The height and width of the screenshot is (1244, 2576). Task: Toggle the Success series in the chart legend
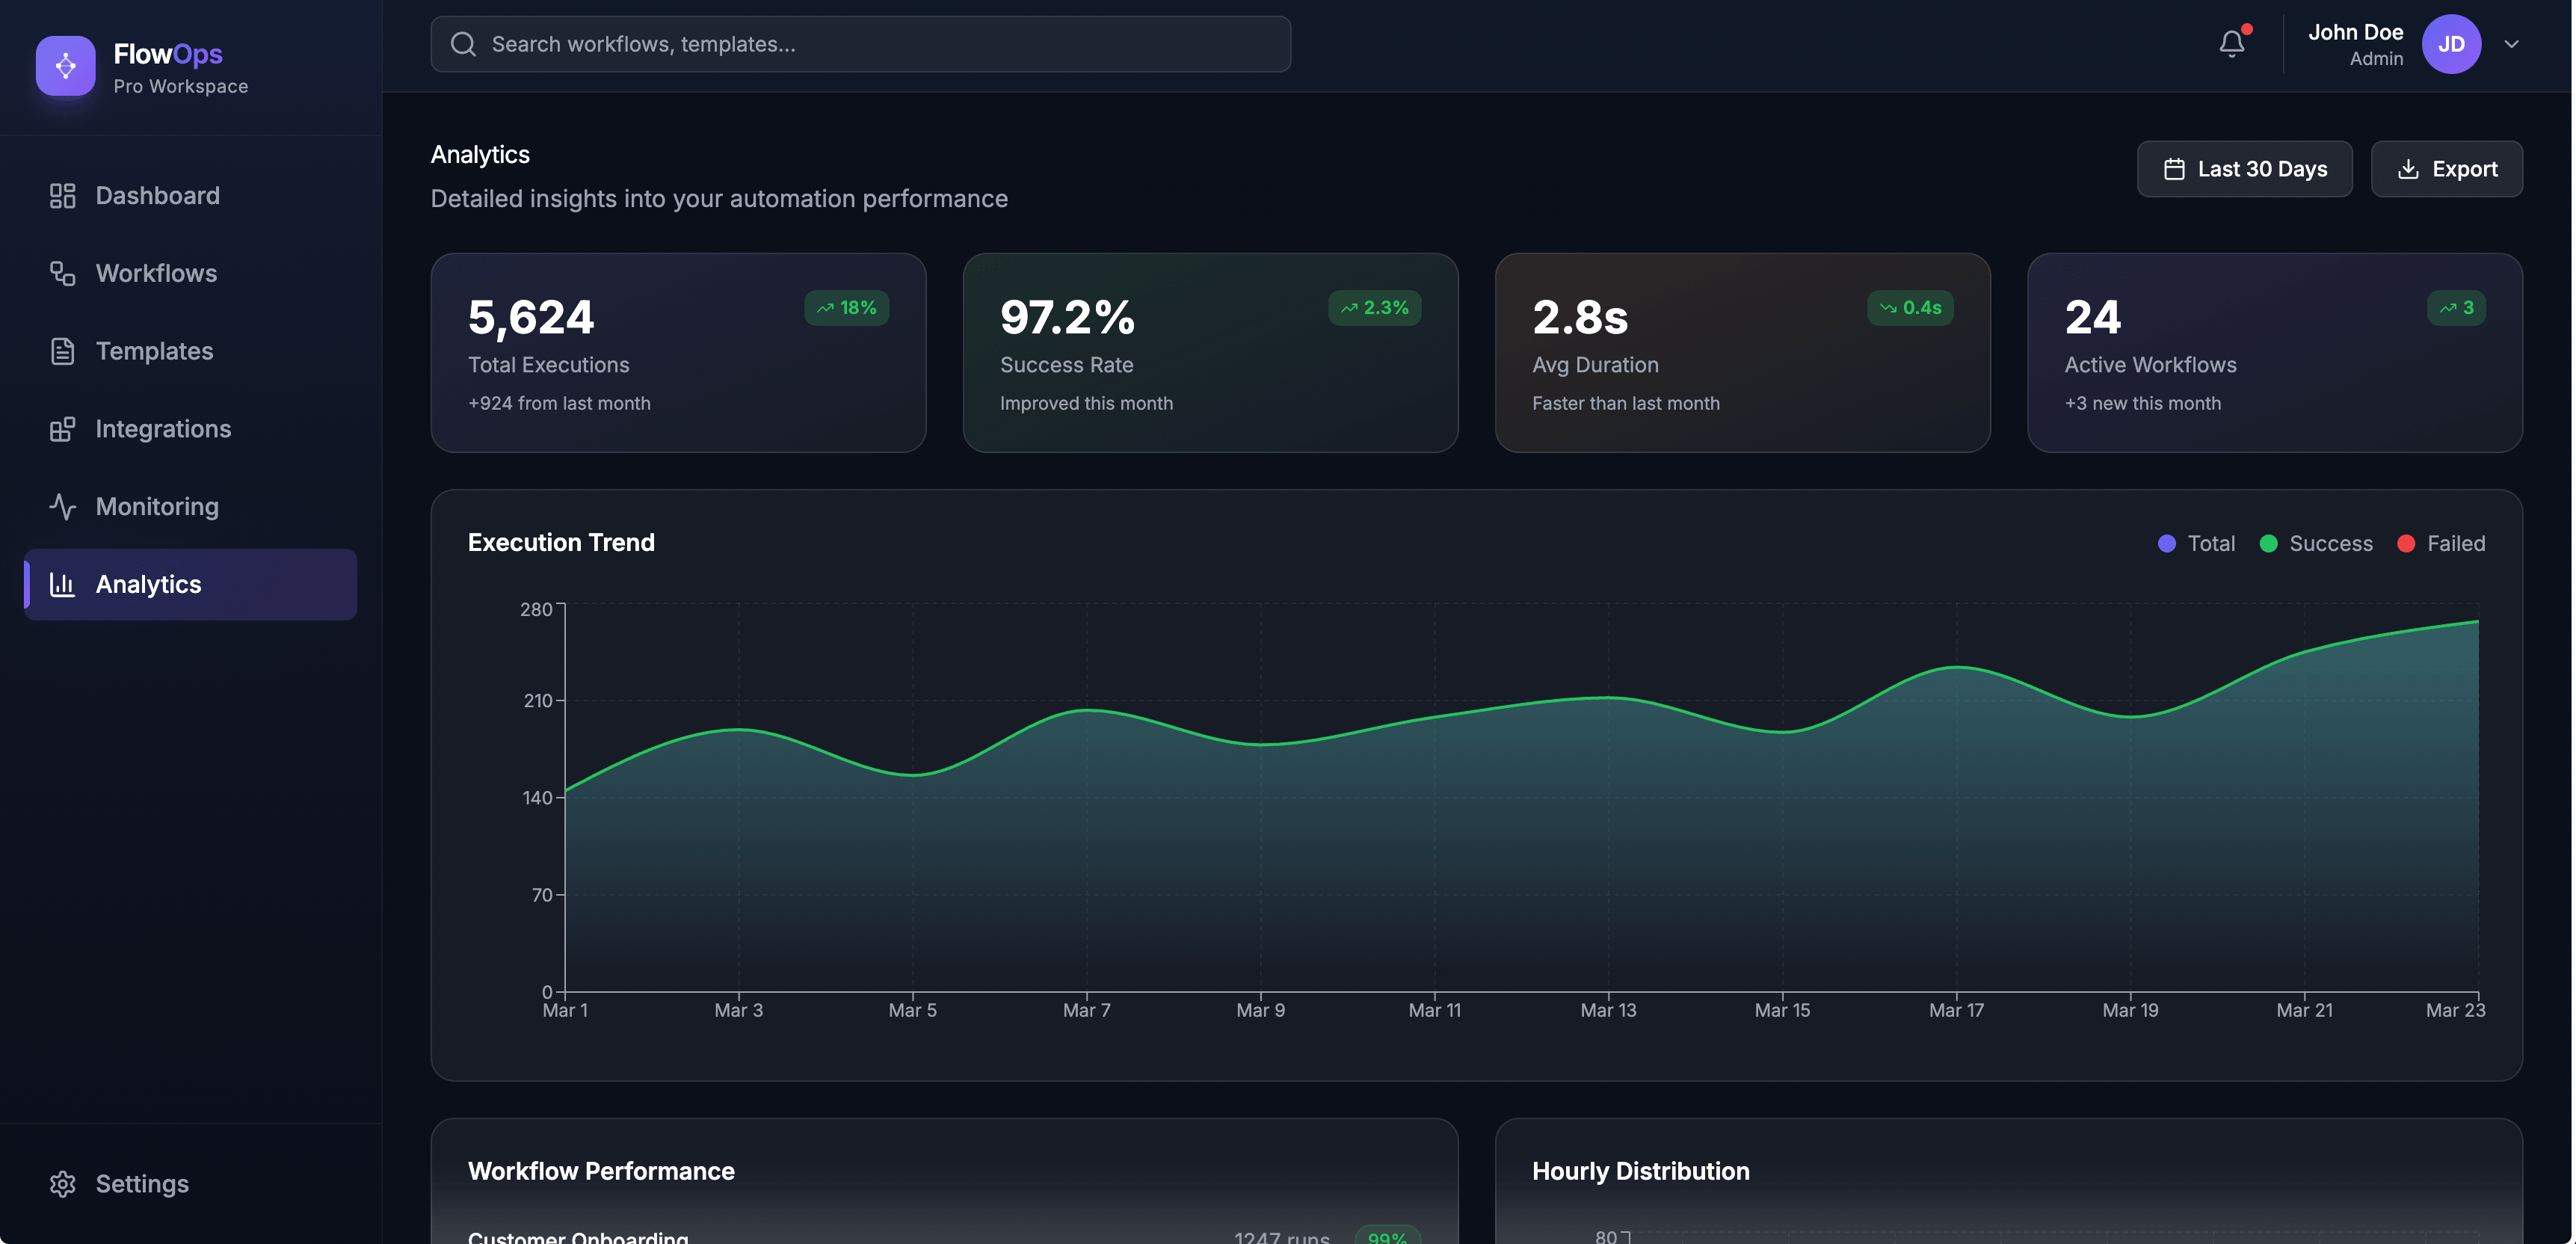click(x=2316, y=543)
